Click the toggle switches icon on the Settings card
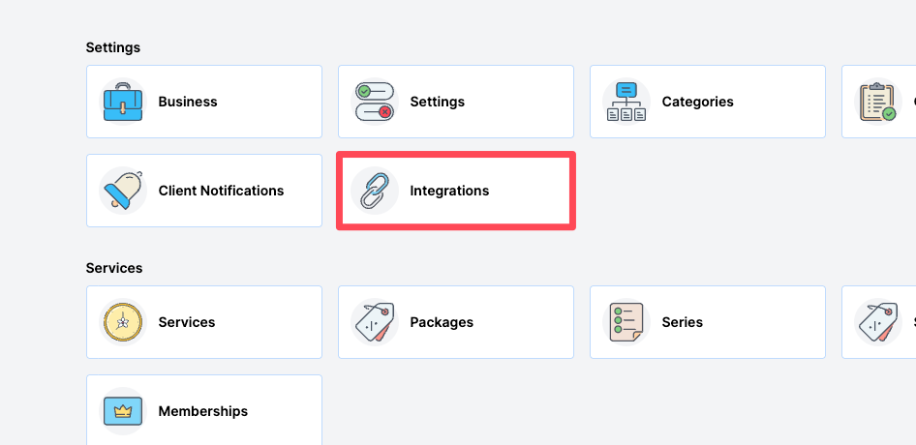Viewport: 916px width, 445px height. [374, 102]
